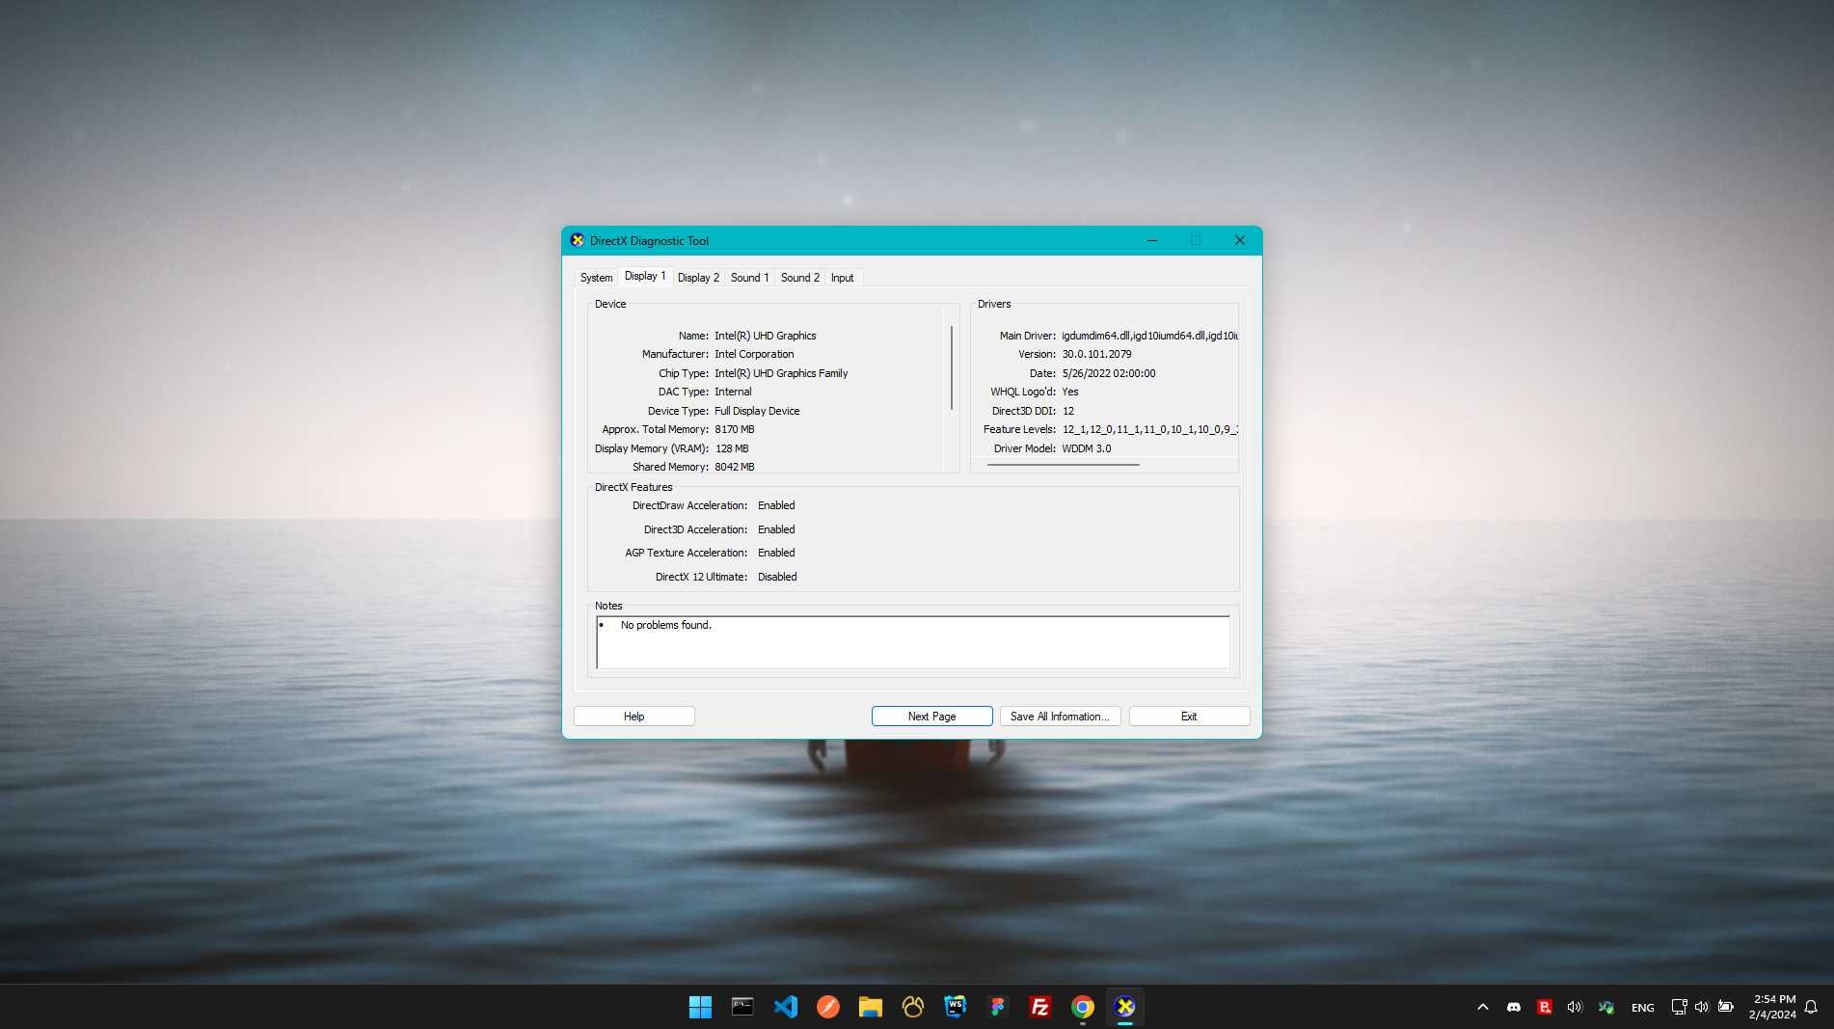Screen dimensions: 1834x1029
Task: Open the Display 2 tab
Action: [698, 278]
